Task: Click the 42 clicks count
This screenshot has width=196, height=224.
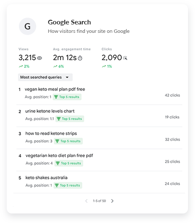Action: point(172,95)
